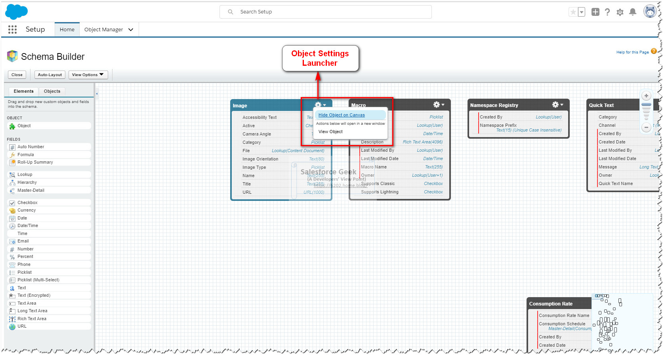This screenshot has height=357, width=666.
Task: Select the Auto Number field element
Action: (x=31, y=147)
